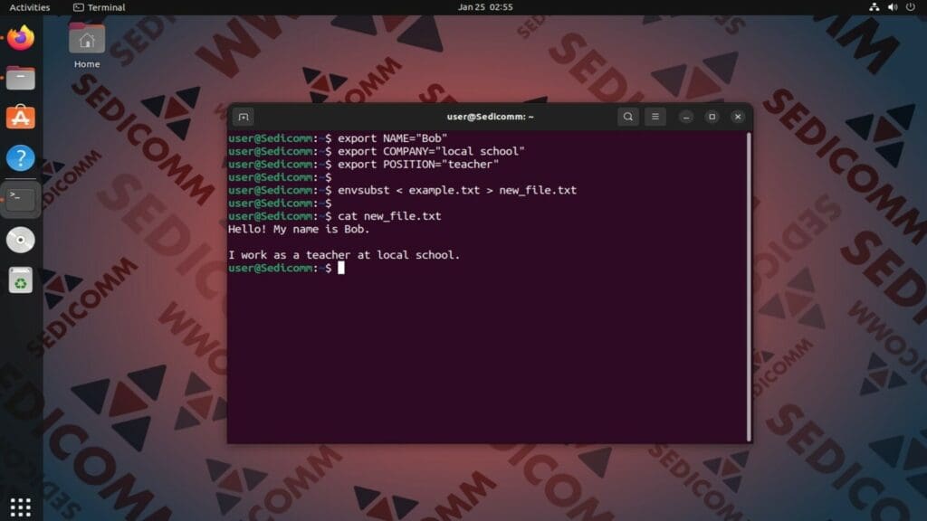Click 'I work as a teacher at local school.'

344,255
